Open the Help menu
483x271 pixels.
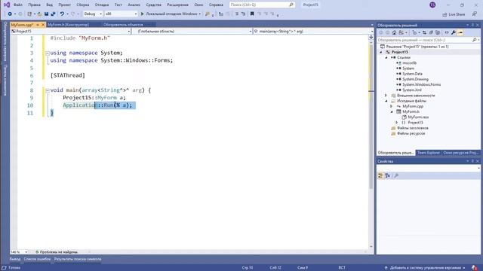(x=216, y=5)
